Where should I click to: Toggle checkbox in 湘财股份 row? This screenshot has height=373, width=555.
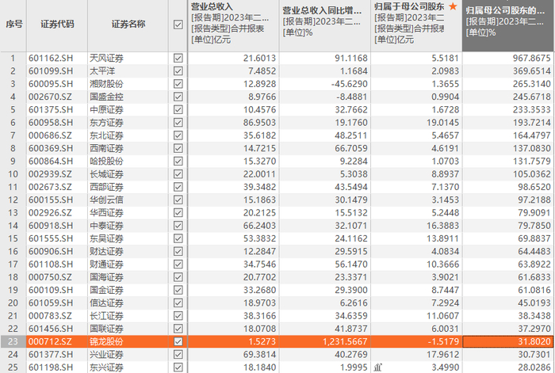tap(178, 84)
